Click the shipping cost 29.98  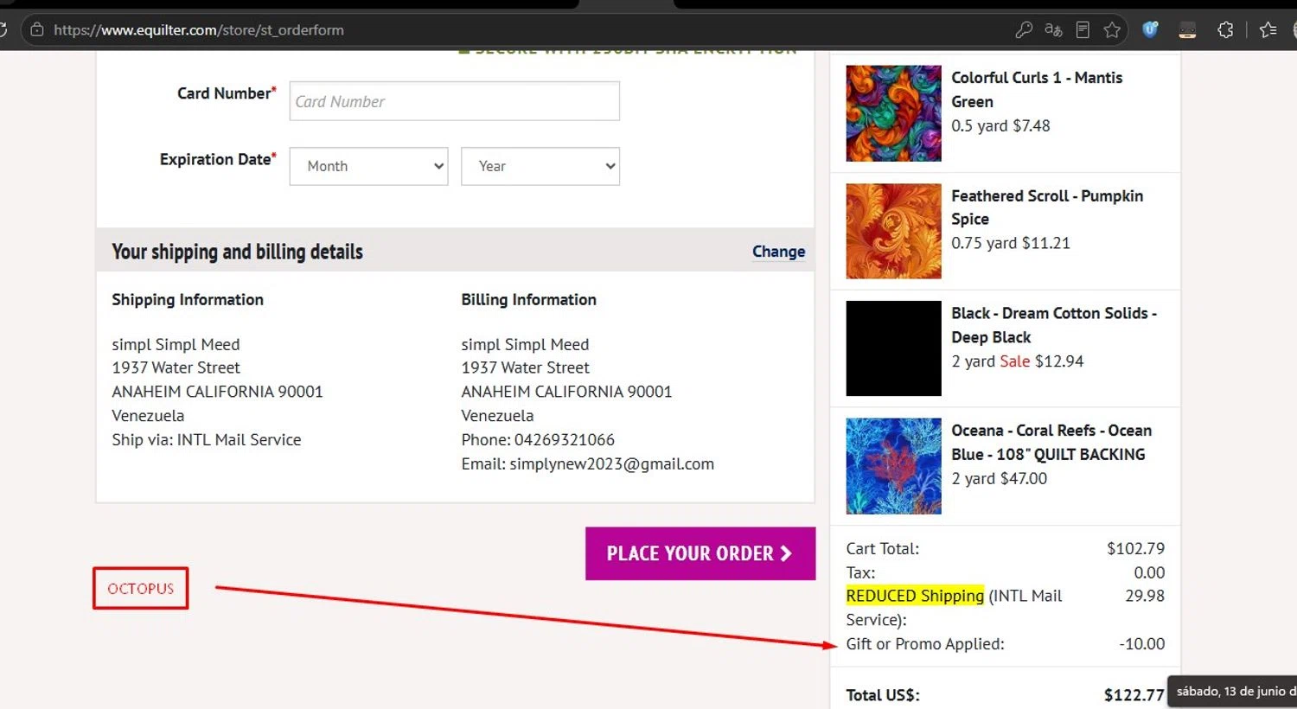tap(1145, 596)
